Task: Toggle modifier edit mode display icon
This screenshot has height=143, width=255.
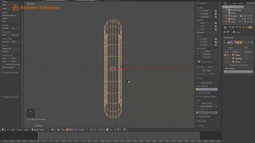Action: tap(241, 43)
